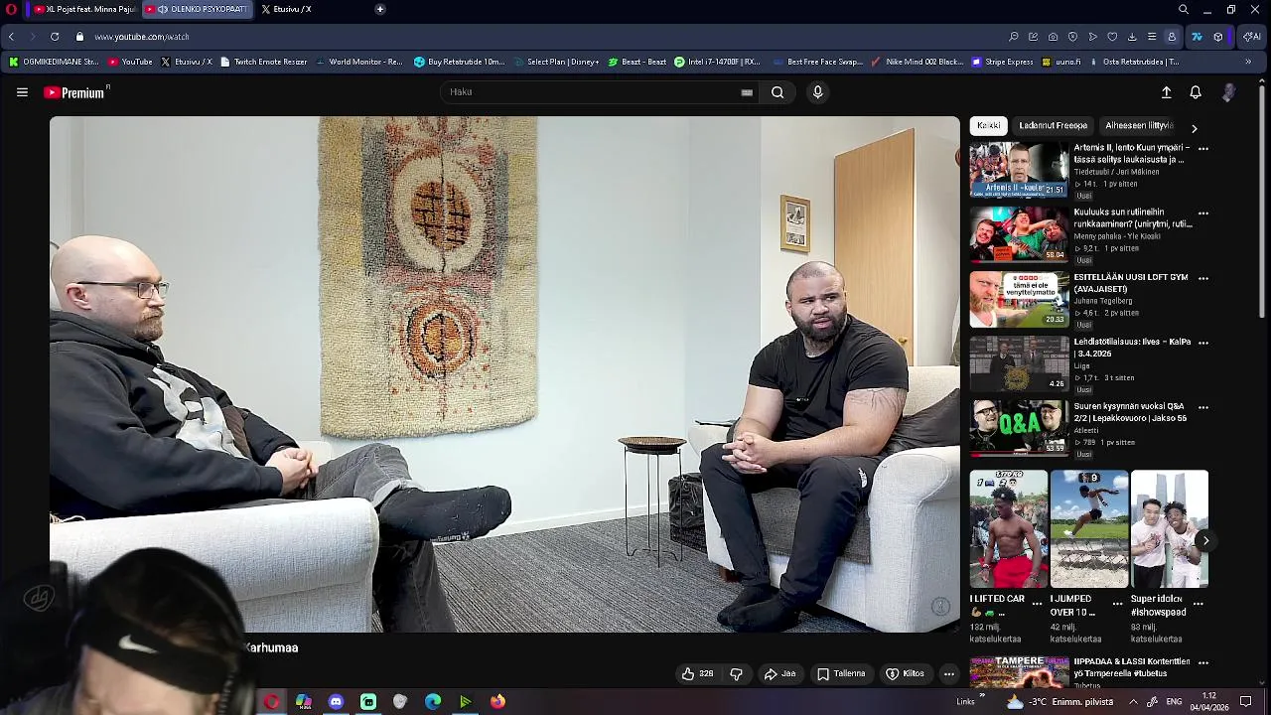
Task: Open the extensions cube icon
Action: click(x=1218, y=37)
